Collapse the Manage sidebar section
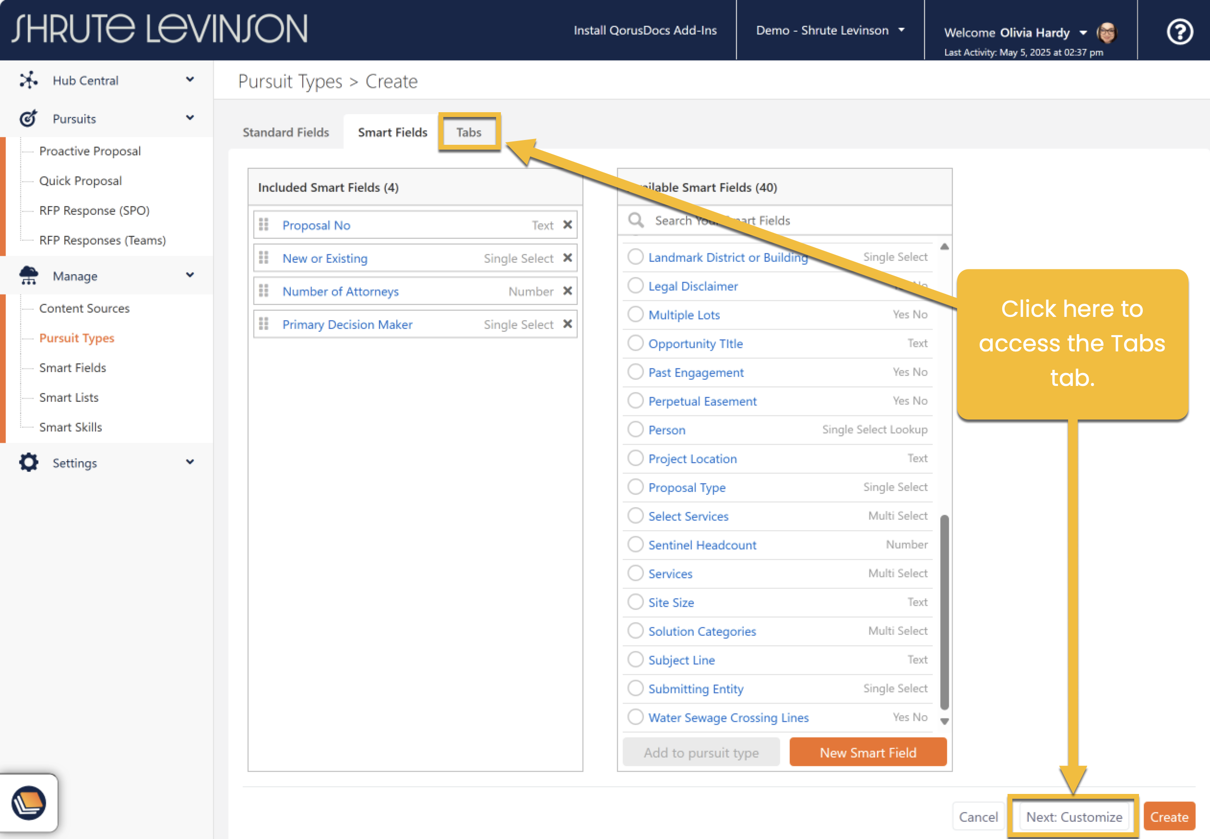This screenshot has width=1210, height=839. point(190,276)
